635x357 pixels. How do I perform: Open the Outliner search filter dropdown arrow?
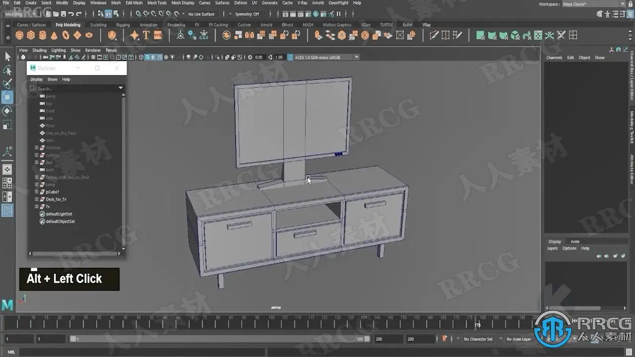coord(120,88)
